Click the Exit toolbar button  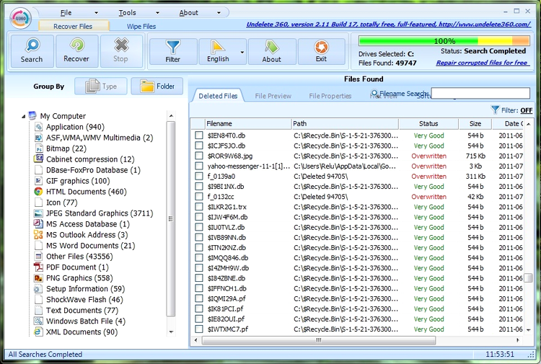[x=321, y=51]
